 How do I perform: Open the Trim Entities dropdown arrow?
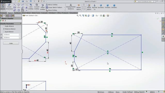(x=31, y=11)
